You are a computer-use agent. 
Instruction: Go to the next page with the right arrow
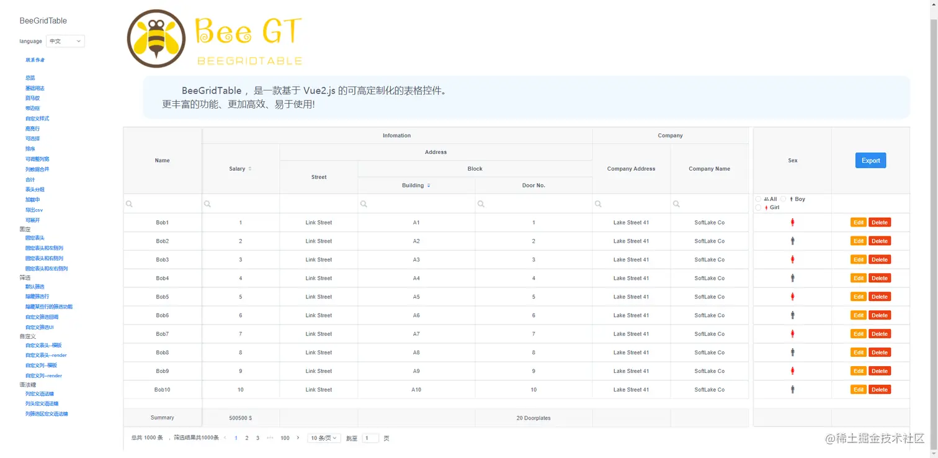298,438
